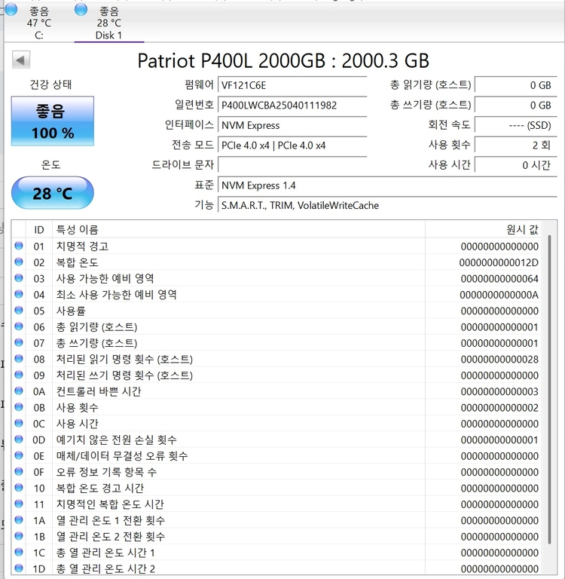565x579 pixels.
Task: Select row 컨트롤러 바쁜 시간
Action: pyautogui.click(x=276, y=391)
